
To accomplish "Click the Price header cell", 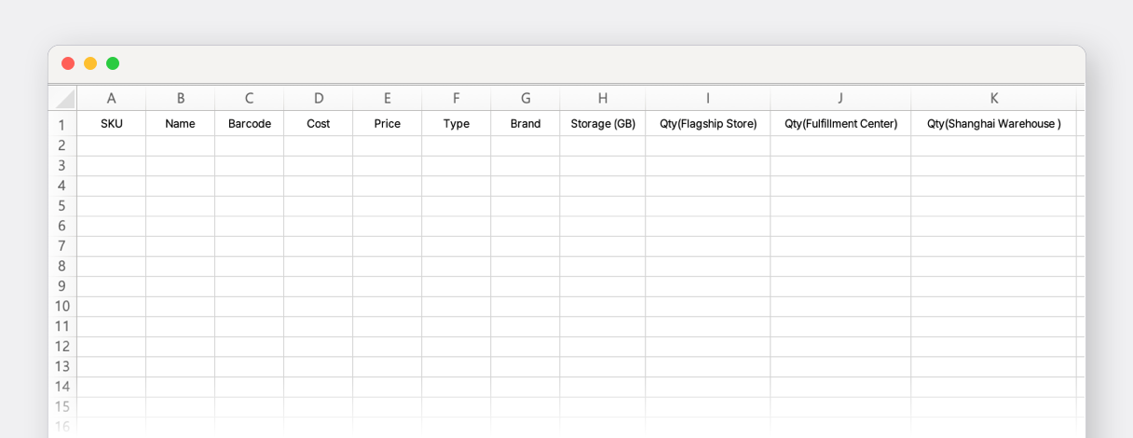I will (388, 124).
